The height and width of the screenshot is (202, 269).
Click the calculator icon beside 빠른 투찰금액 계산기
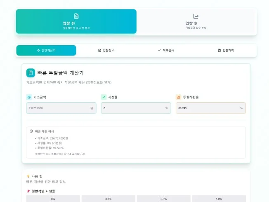point(31,73)
